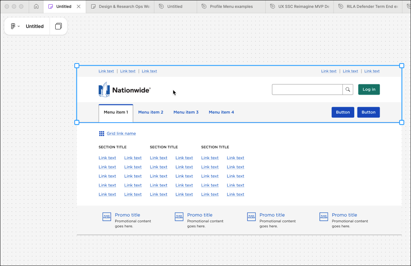Open UX SSC Reimagine MVP tab
Viewport: 411px width, 266px height.
coord(300,6)
